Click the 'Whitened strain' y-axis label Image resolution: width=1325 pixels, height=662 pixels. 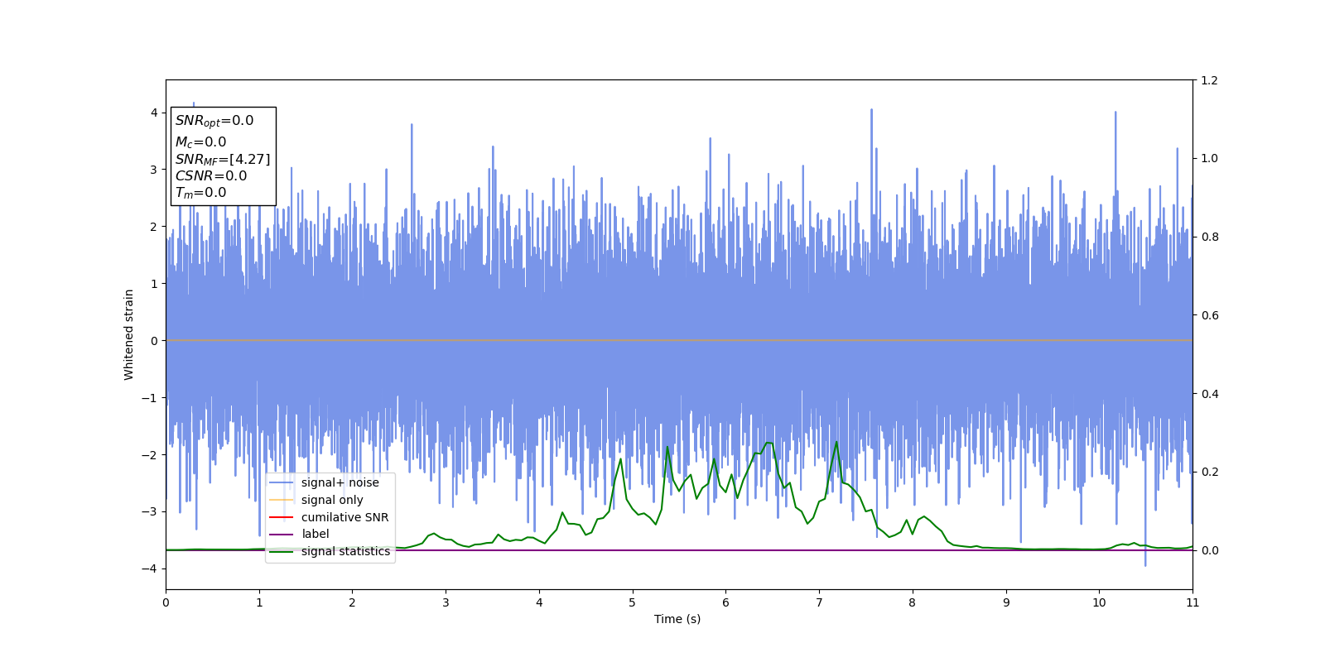(x=128, y=334)
